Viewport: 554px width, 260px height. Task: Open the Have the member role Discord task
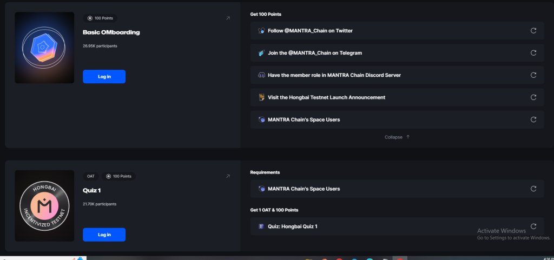(x=397, y=75)
